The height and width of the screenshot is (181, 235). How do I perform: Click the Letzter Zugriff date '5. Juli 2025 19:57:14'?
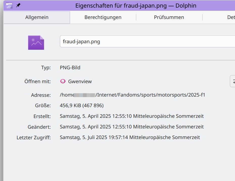click(x=105, y=138)
